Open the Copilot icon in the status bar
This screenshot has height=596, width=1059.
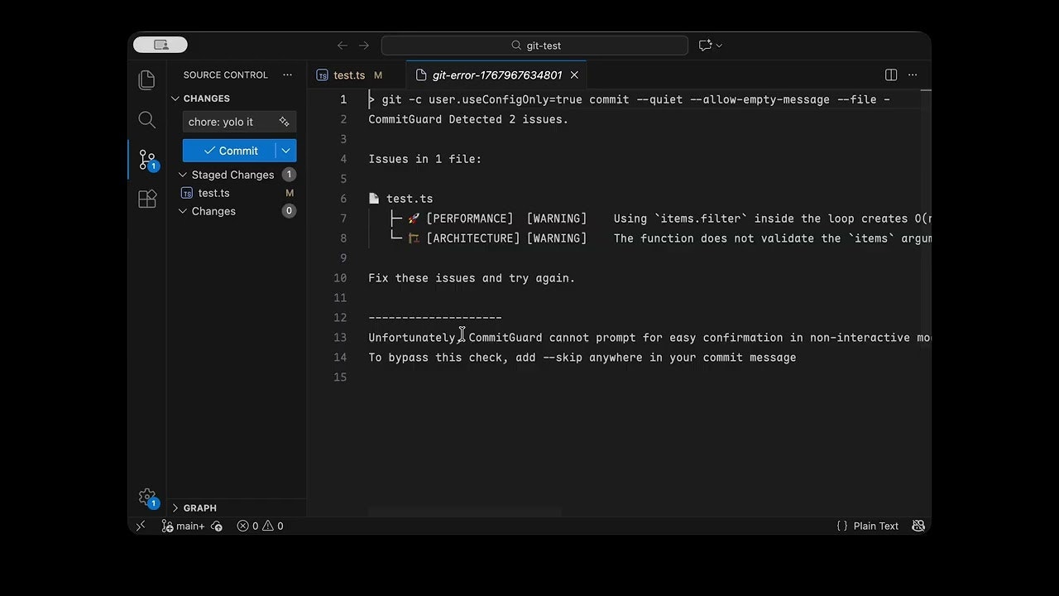(x=918, y=526)
